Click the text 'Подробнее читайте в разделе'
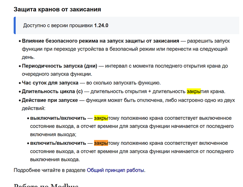This screenshot has width=243, height=187. [x=49, y=170]
